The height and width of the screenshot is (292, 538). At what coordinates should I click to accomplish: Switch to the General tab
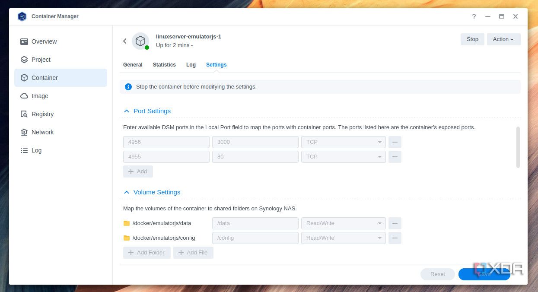point(133,65)
